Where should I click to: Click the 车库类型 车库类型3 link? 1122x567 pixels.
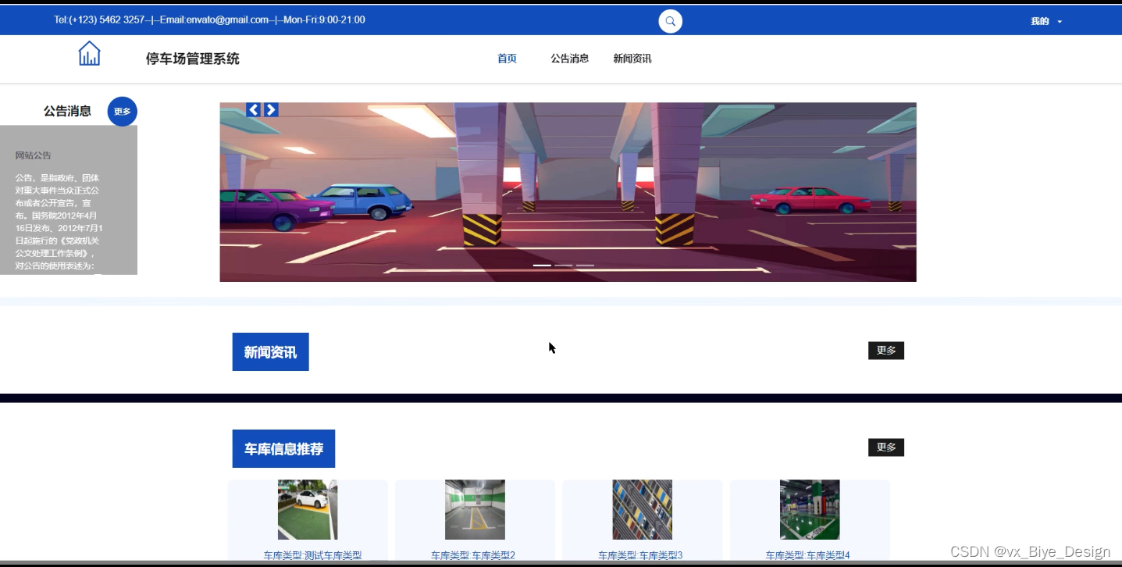(x=640, y=555)
